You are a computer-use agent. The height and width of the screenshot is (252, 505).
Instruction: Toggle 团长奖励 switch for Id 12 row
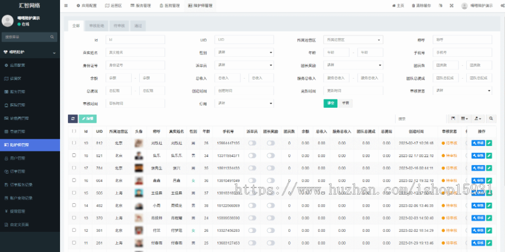(x=270, y=231)
